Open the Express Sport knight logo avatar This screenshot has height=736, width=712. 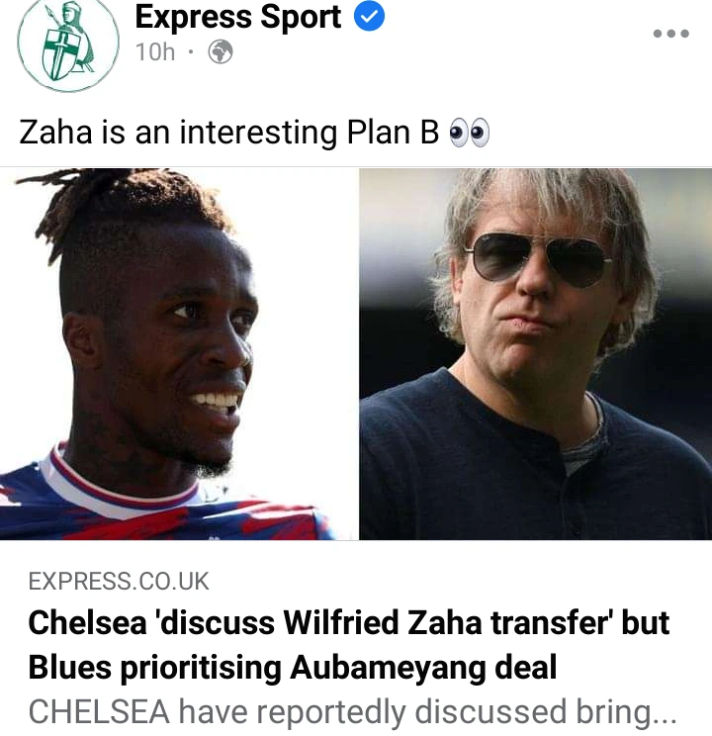pos(68,44)
